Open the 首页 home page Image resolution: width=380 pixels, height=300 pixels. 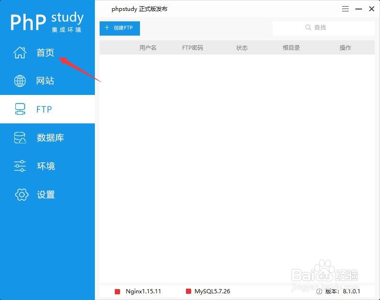click(x=47, y=52)
